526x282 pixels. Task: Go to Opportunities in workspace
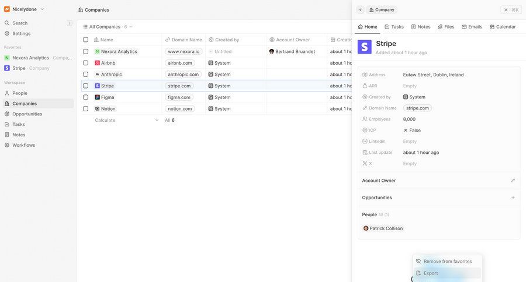click(x=38, y=114)
